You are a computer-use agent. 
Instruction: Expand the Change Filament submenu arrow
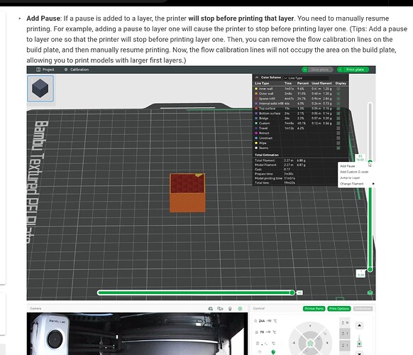coord(373,184)
